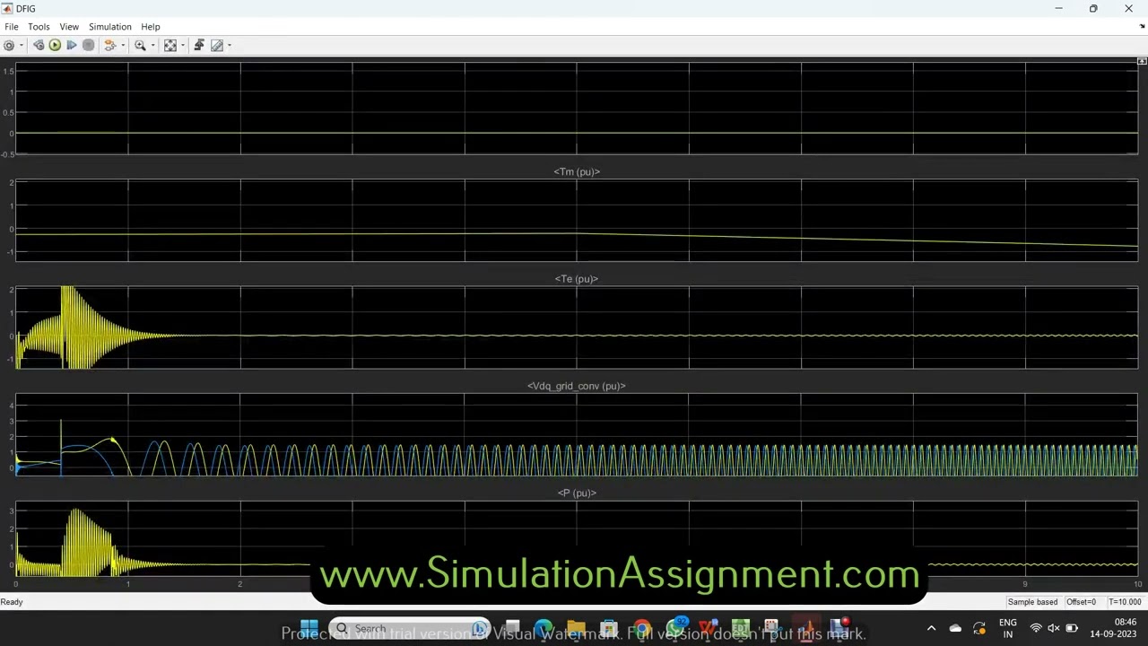Step the simulation forward
Viewport: 1148px width, 646px height.
coord(72,45)
